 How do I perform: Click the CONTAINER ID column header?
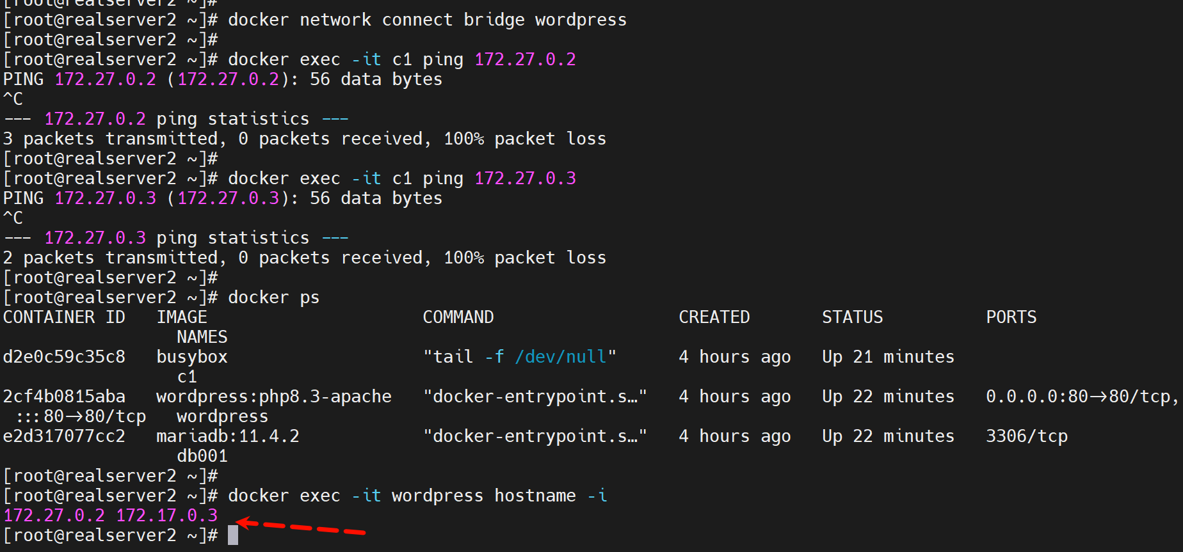[64, 317]
